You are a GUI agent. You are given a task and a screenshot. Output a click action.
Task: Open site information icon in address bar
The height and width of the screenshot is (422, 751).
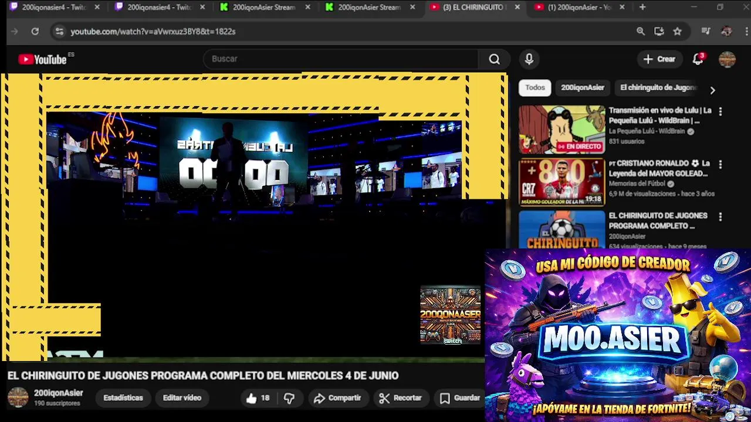pos(59,31)
